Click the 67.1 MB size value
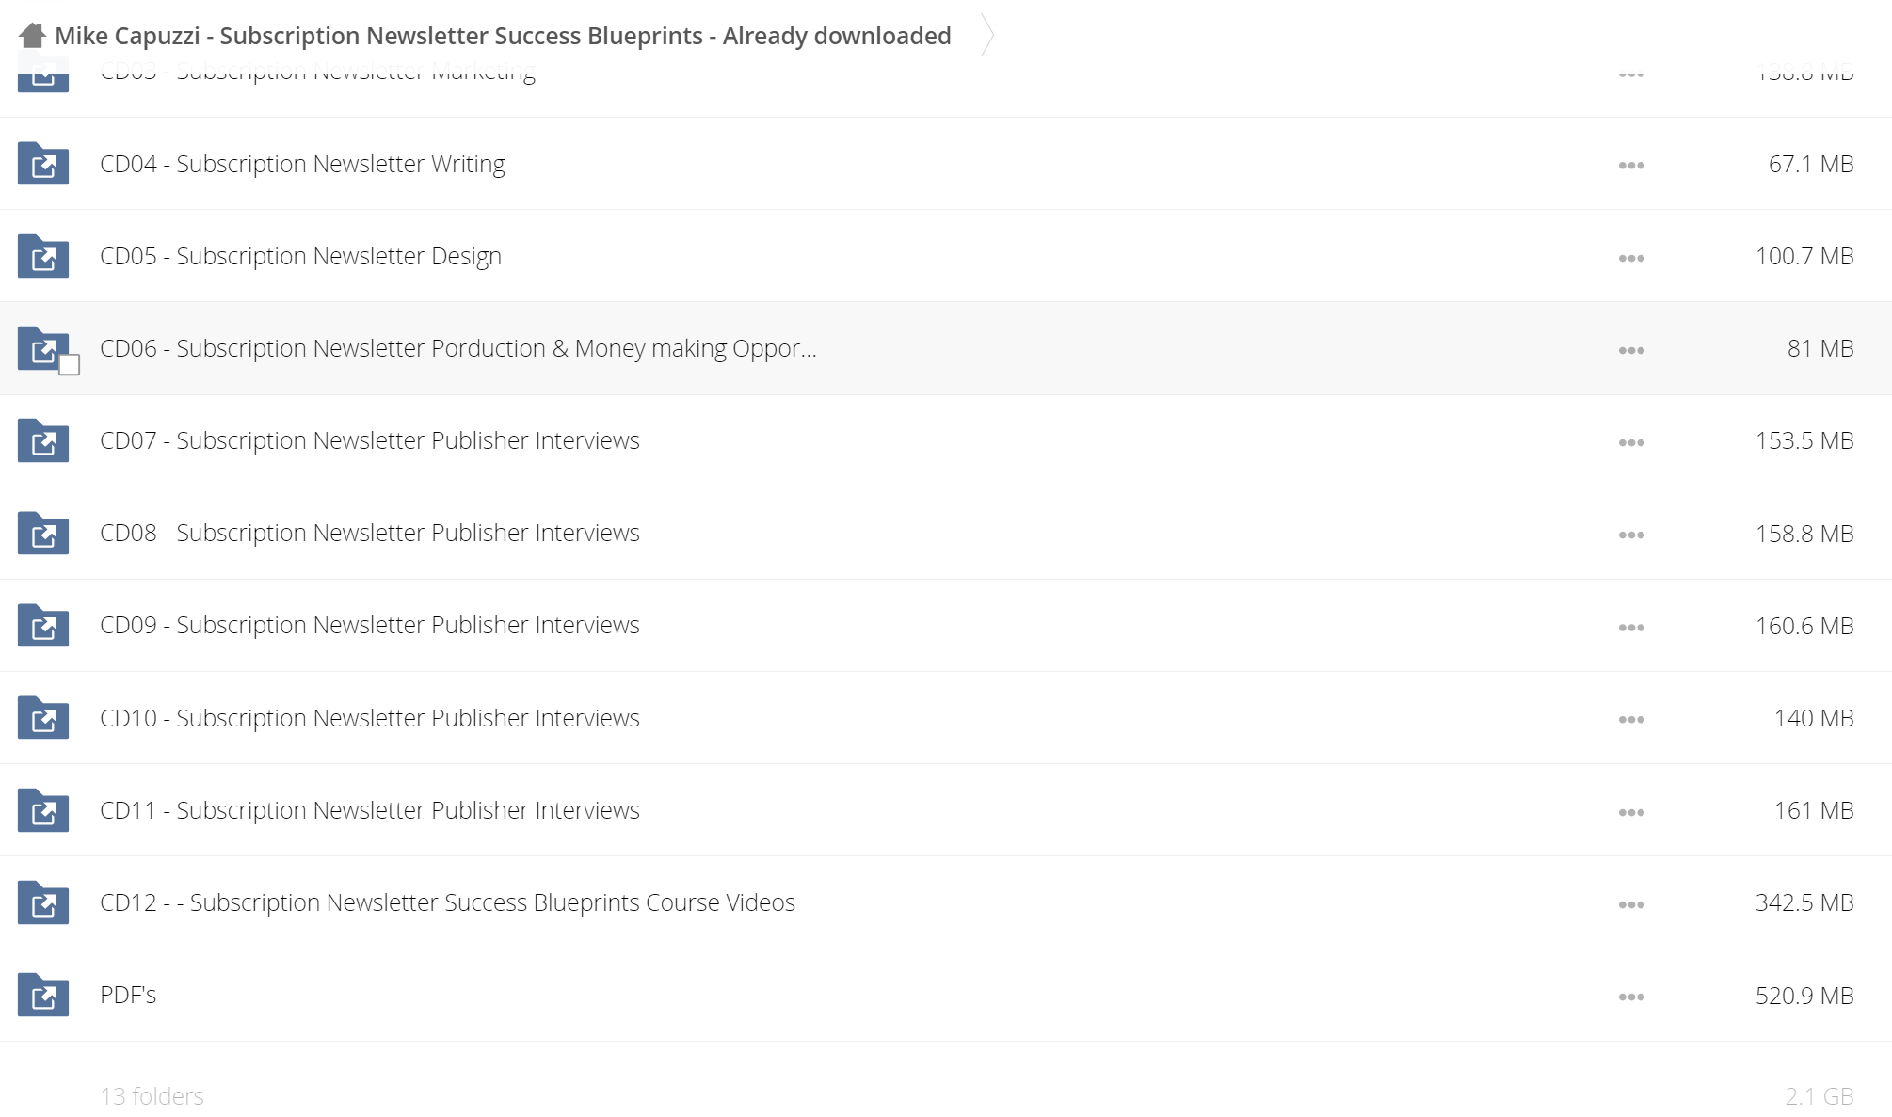1892x1117 pixels. click(x=1811, y=164)
